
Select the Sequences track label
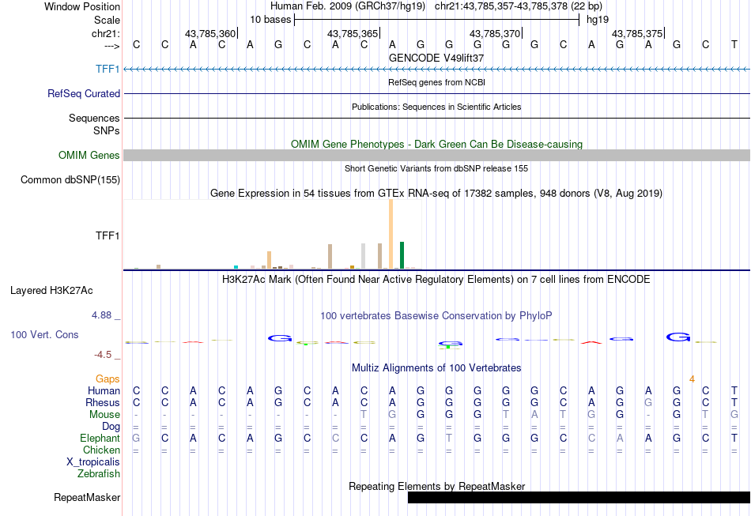point(94,118)
